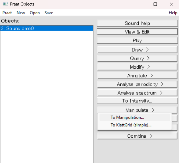Collapse the Manipulate dropdown button
This screenshot has width=179, height=163.
coord(137,110)
